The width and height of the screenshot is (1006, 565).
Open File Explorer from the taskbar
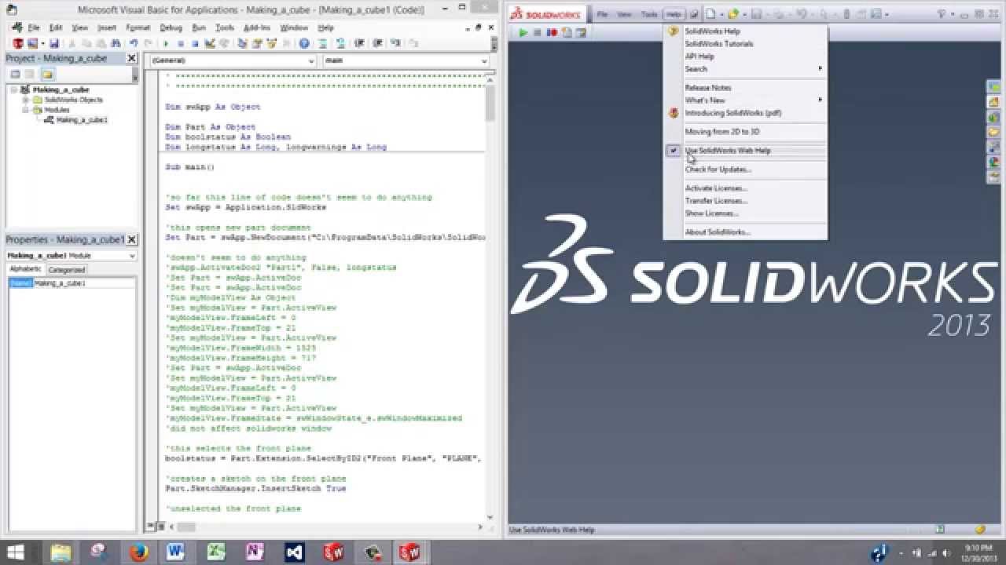point(61,552)
